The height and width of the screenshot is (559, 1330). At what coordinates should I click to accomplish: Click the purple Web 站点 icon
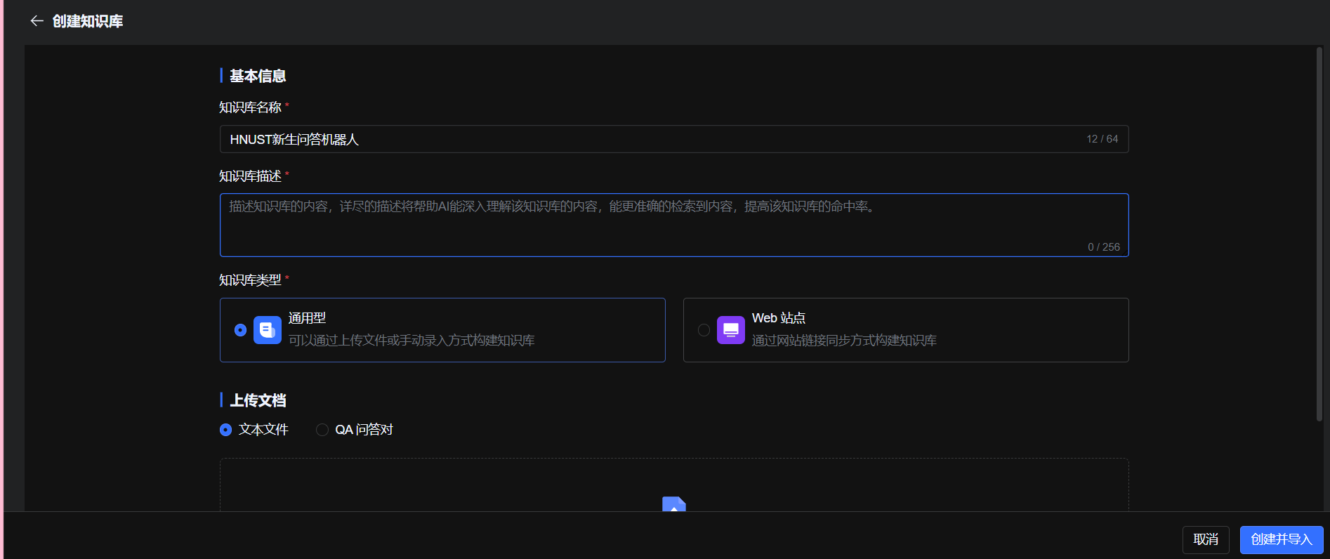[730, 330]
